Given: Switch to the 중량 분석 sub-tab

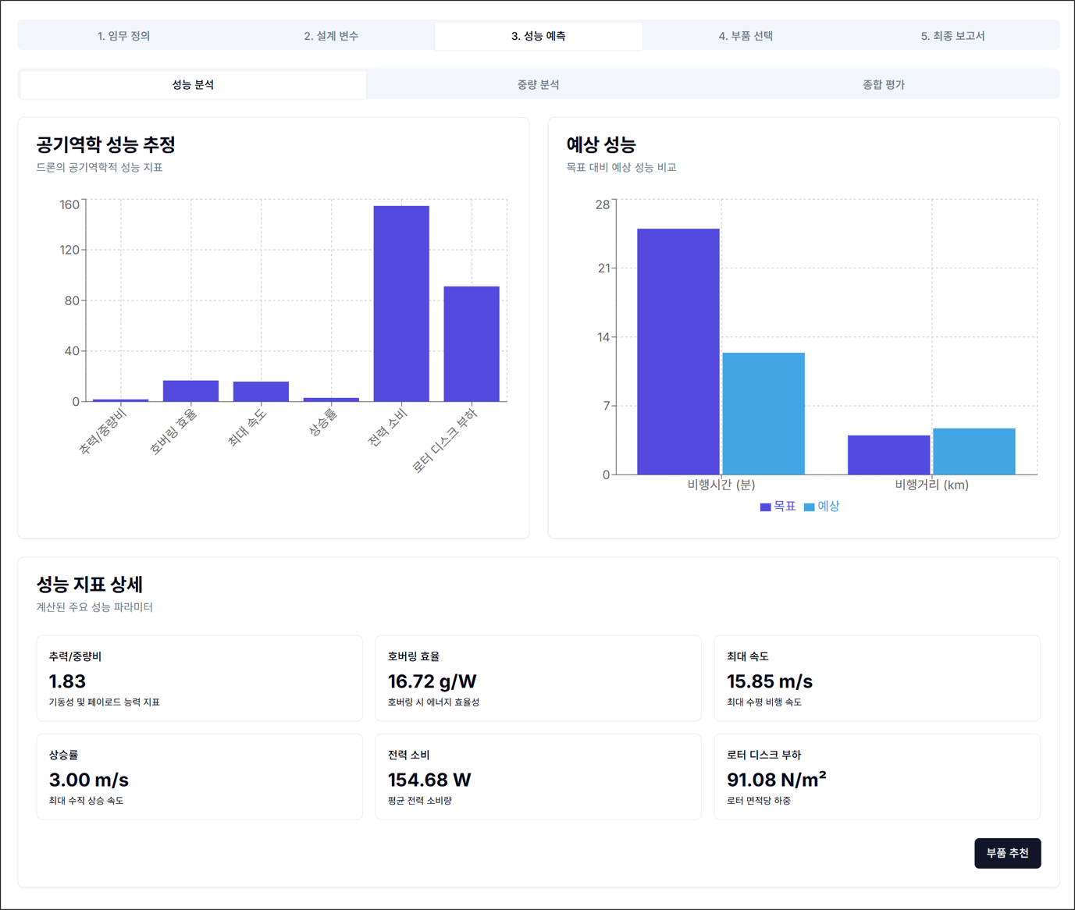Looking at the screenshot, I should click(538, 84).
